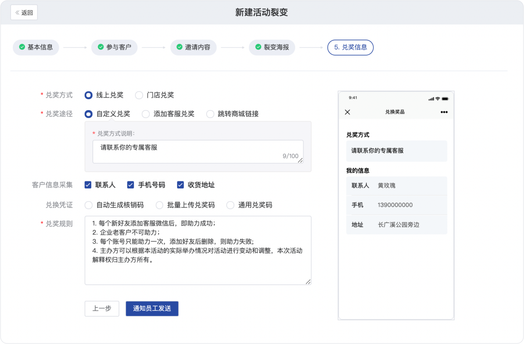The height and width of the screenshot is (344, 524).
Task: Go to step 参与客户
Action: point(115,47)
